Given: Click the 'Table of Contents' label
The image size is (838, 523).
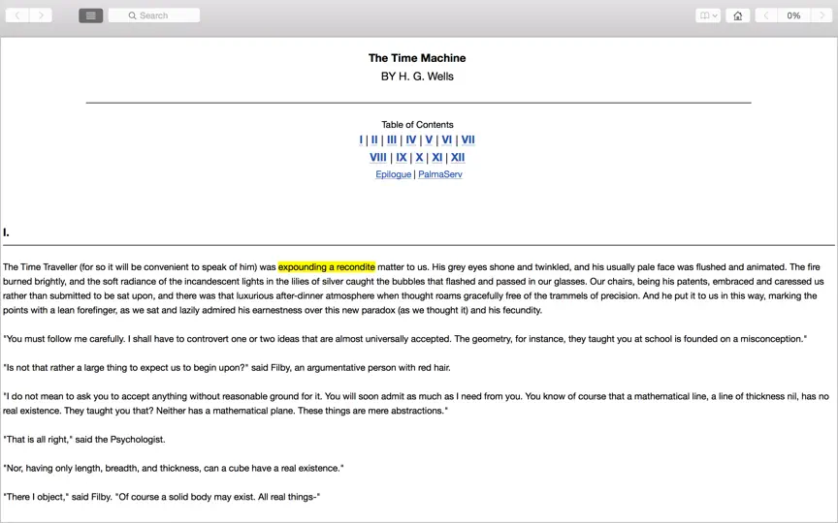Looking at the screenshot, I should pos(417,124).
